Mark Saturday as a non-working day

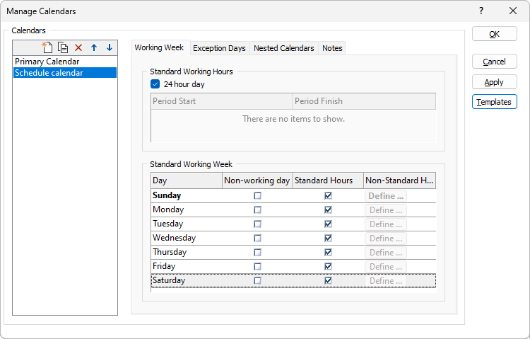point(257,281)
